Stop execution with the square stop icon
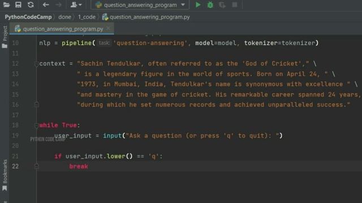The image size is (362, 203). click(x=235, y=5)
